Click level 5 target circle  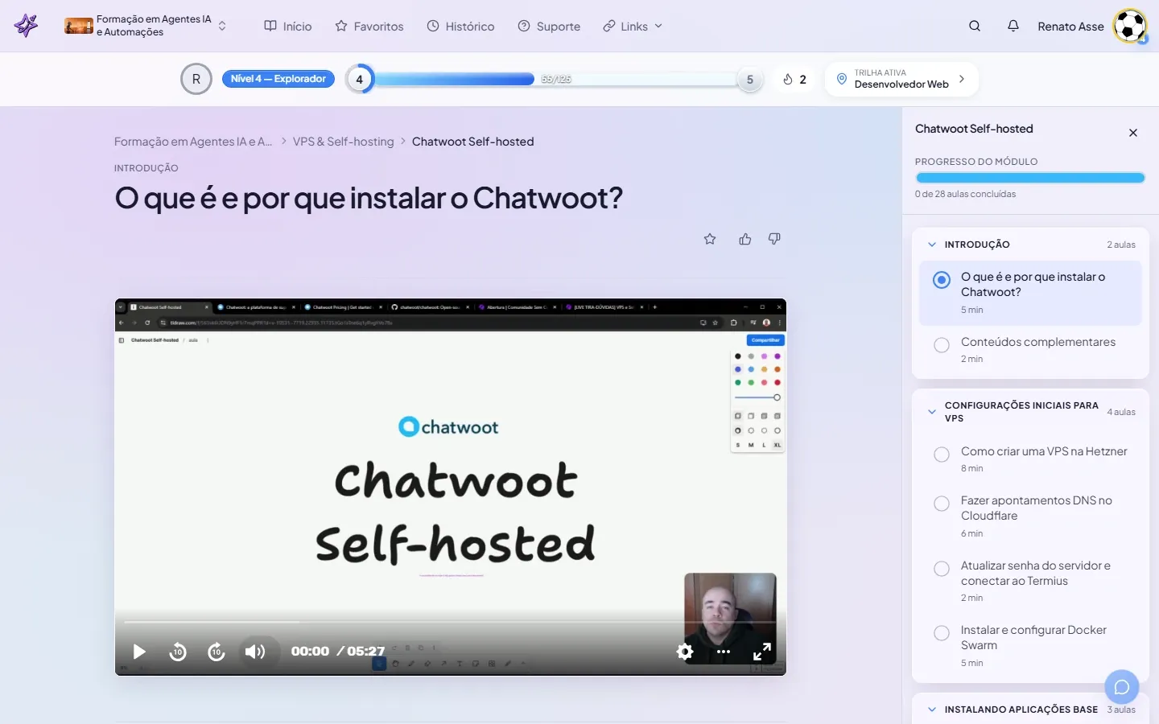(x=750, y=80)
